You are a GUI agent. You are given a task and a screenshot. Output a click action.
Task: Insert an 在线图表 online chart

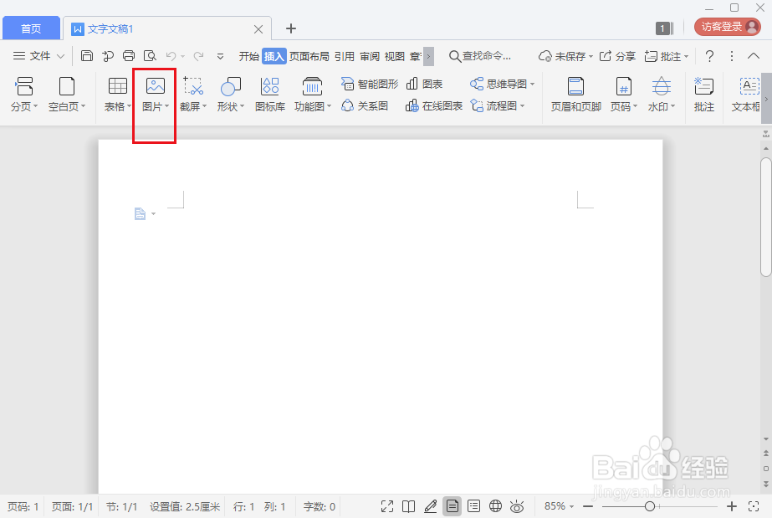[x=434, y=105]
